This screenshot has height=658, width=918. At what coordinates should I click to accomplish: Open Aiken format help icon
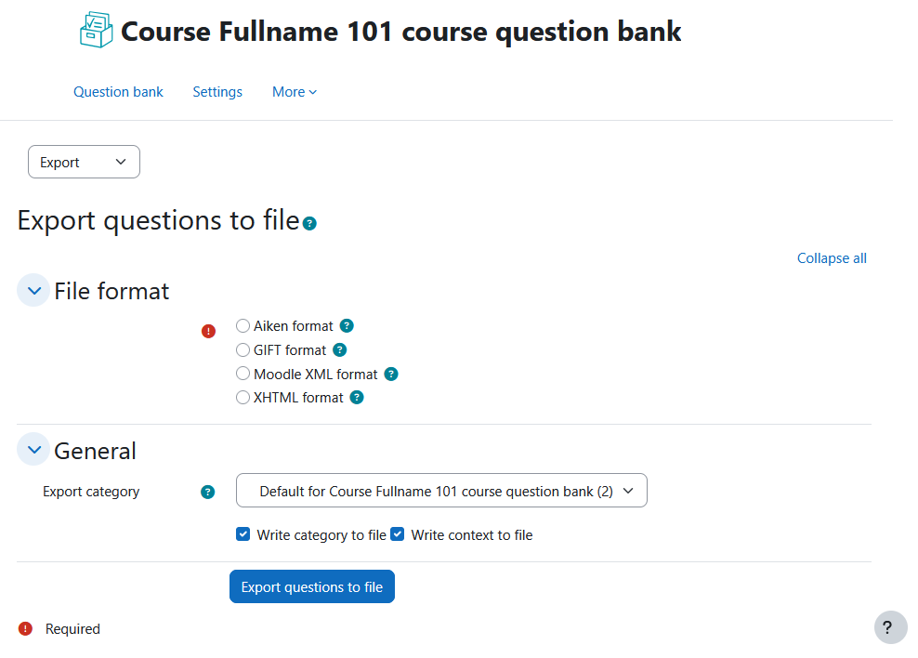pos(347,325)
